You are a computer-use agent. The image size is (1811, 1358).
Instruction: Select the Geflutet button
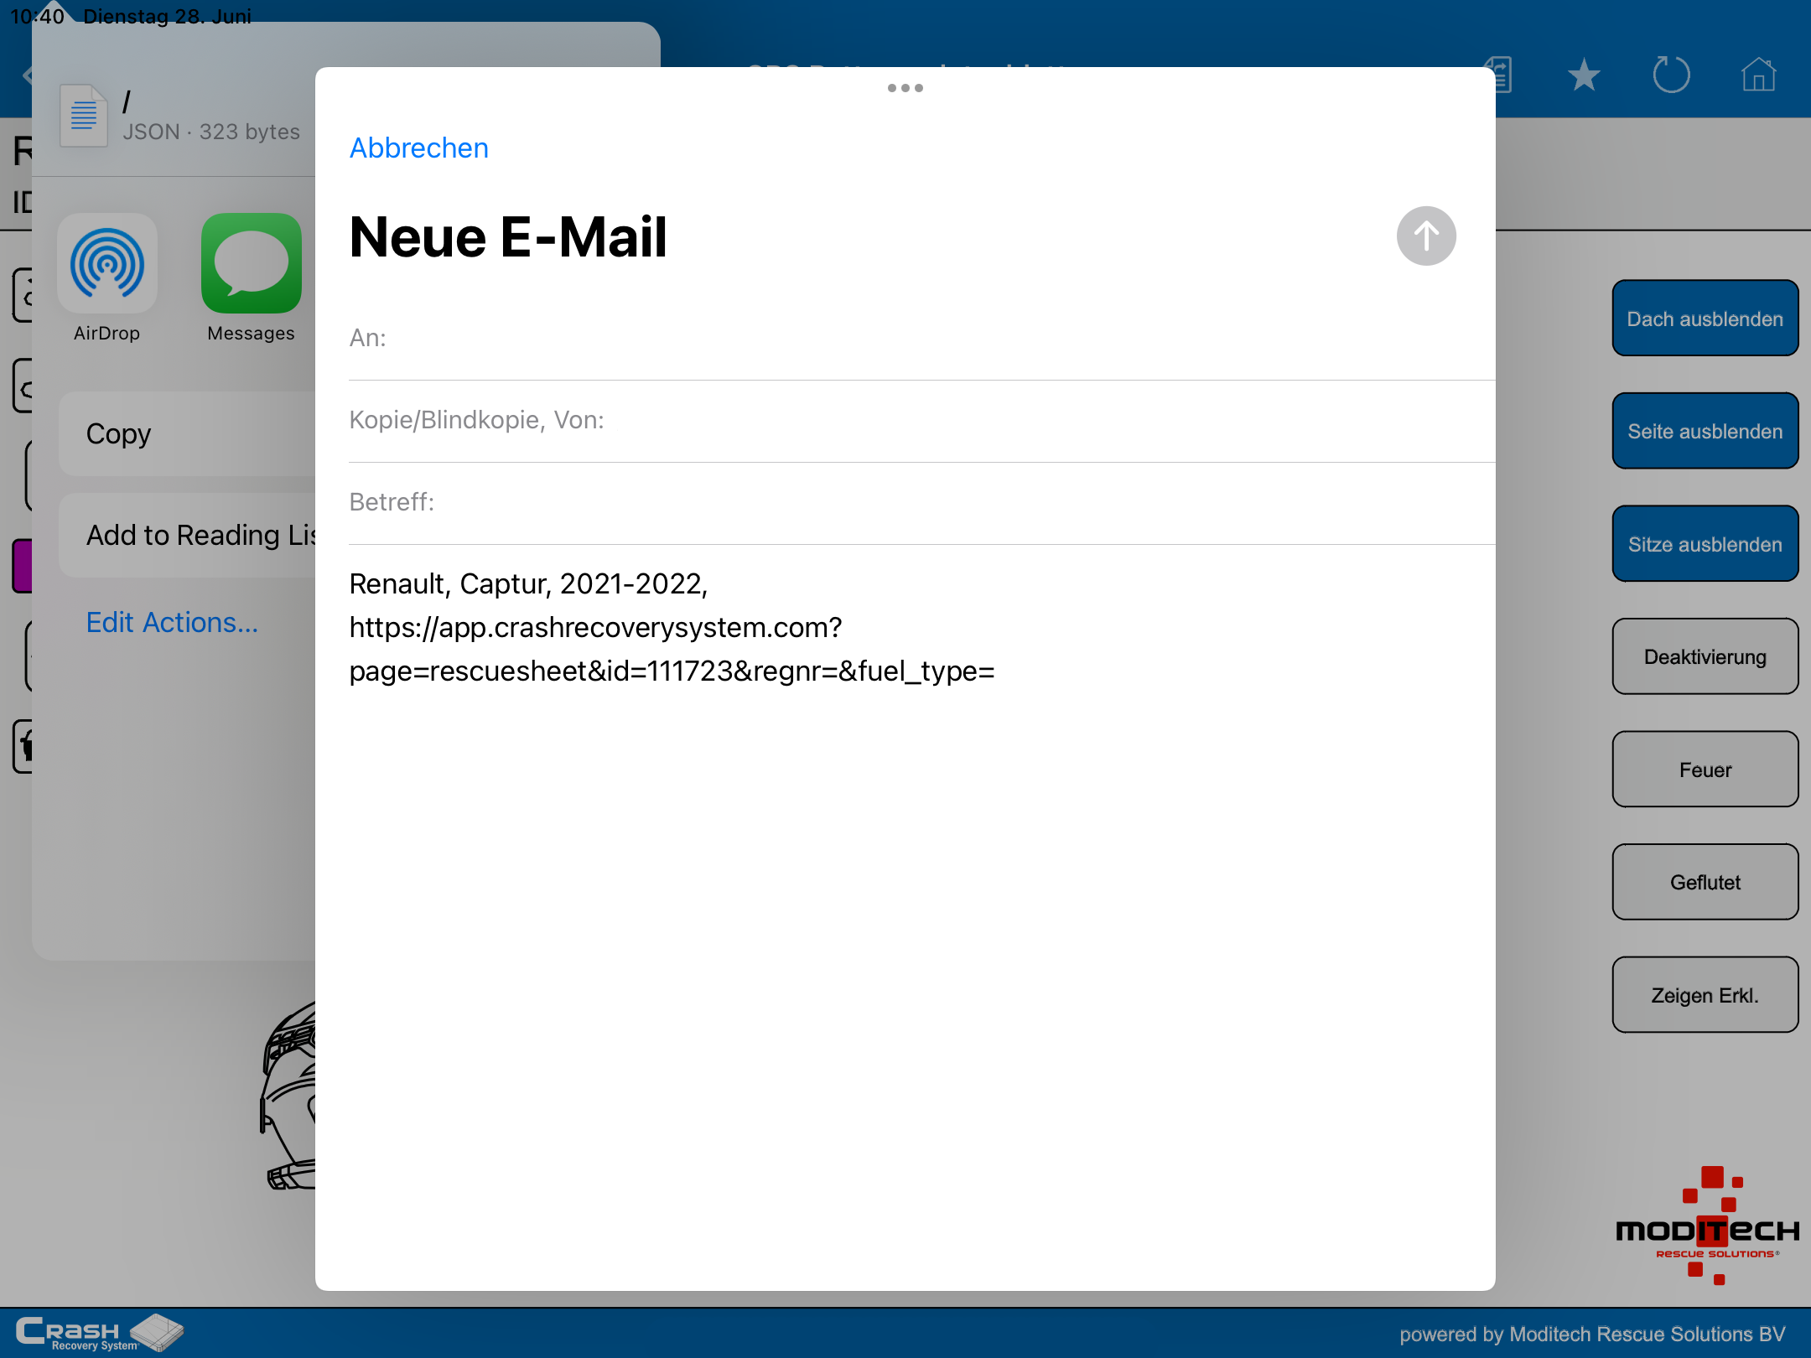[1705, 882]
